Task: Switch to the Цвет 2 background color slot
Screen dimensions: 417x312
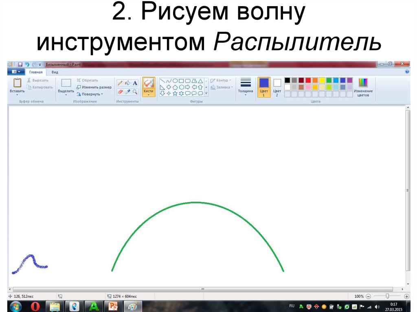Action: (277, 86)
